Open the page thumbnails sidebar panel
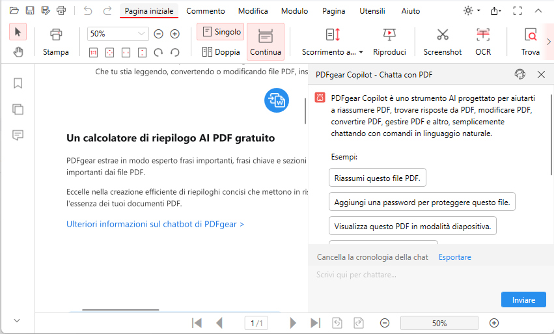The width and height of the screenshot is (554, 334). (18, 109)
